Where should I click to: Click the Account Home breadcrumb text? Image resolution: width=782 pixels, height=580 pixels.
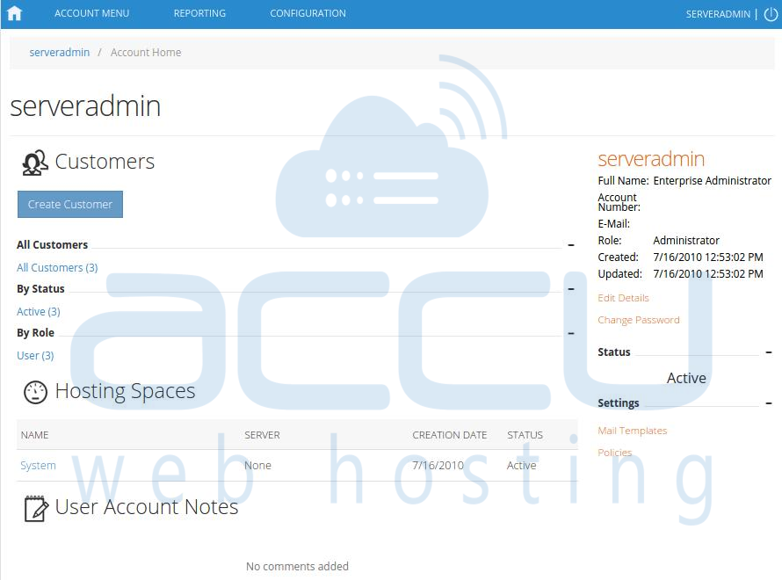point(146,53)
